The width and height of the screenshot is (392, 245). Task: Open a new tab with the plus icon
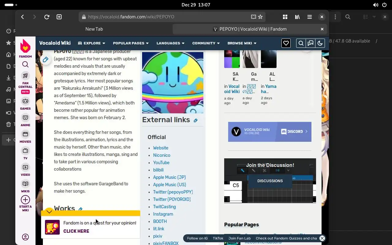(59, 17)
